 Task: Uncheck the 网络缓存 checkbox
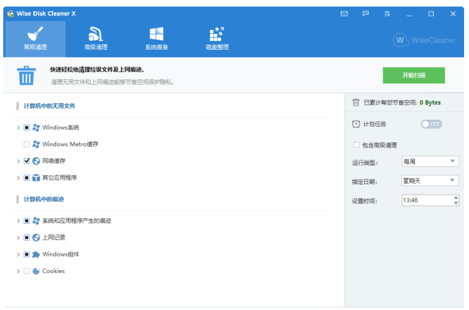pos(27,161)
